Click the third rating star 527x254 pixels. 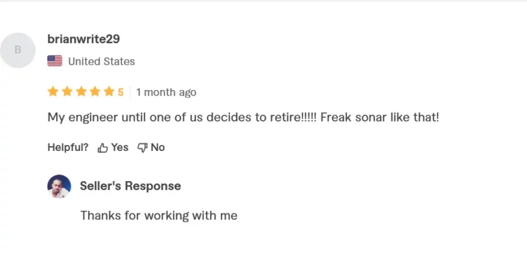(x=81, y=91)
